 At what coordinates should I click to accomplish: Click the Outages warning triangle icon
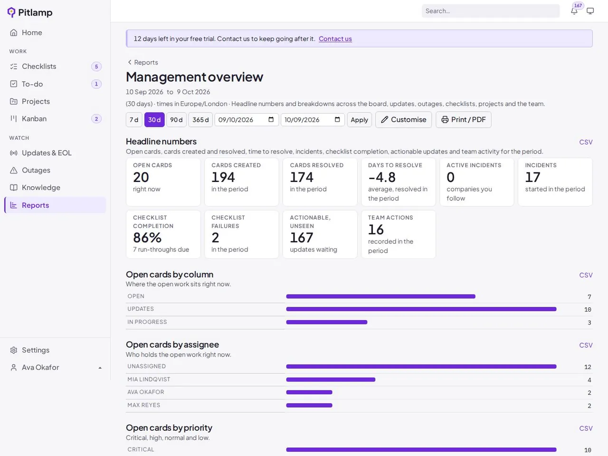tap(14, 171)
